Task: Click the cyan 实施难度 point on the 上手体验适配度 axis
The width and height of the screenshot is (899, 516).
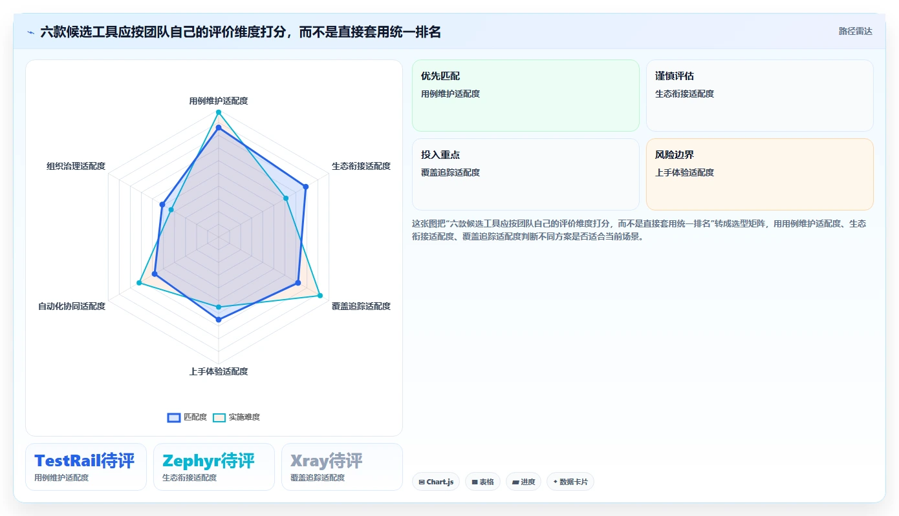Action: pyautogui.click(x=219, y=307)
